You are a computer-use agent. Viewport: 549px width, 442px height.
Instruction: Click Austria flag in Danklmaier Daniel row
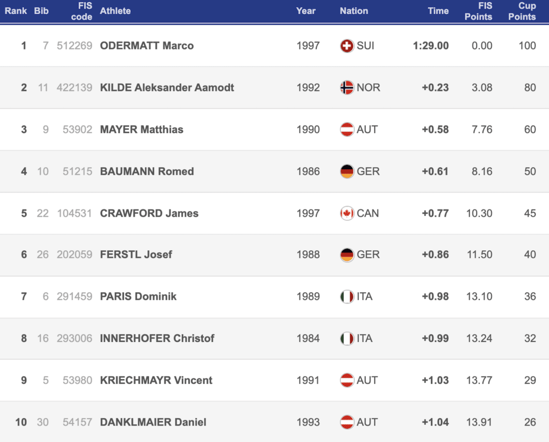pyautogui.click(x=347, y=422)
